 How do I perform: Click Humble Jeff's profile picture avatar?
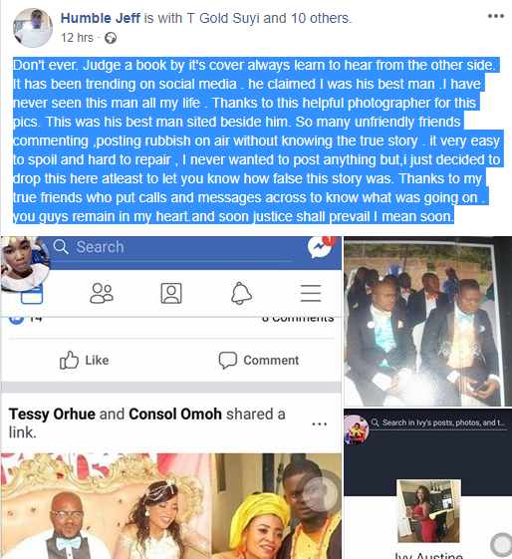point(33,28)
